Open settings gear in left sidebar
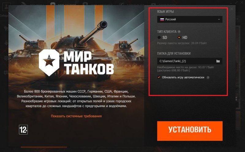This screenshot has width=245, height=152. 6,58
